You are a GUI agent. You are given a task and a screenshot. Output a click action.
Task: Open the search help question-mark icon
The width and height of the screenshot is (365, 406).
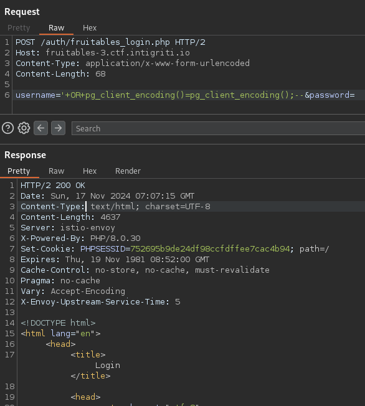[x=7, y=128]
